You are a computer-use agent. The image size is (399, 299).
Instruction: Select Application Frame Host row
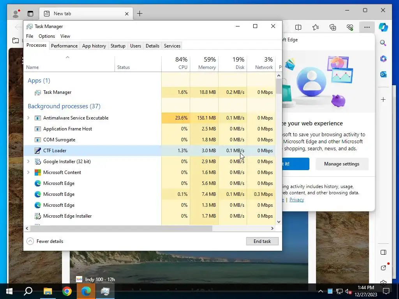coord(150,128)
